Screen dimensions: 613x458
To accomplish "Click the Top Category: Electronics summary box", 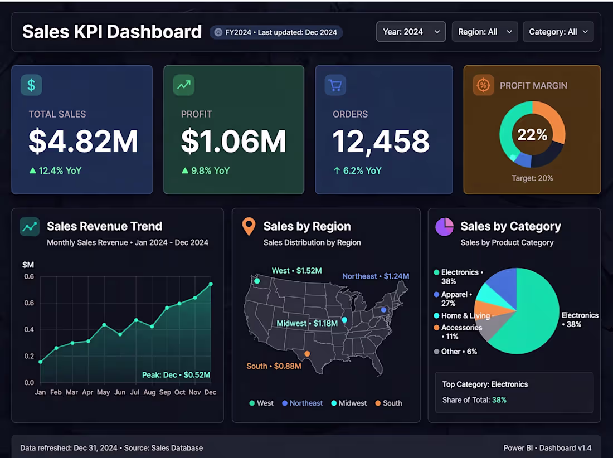I will [x=514, y=392].
